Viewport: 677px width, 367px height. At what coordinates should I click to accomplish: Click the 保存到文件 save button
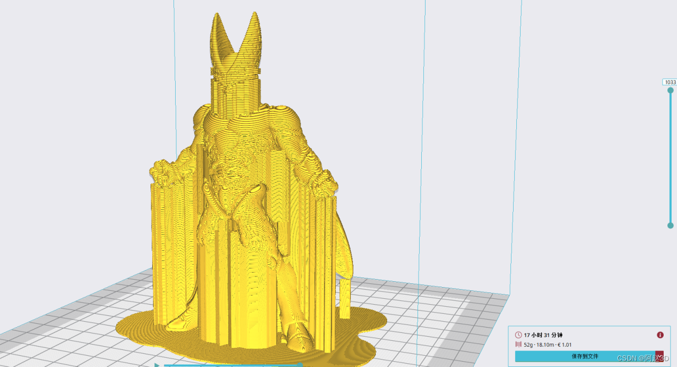(585, 356)
